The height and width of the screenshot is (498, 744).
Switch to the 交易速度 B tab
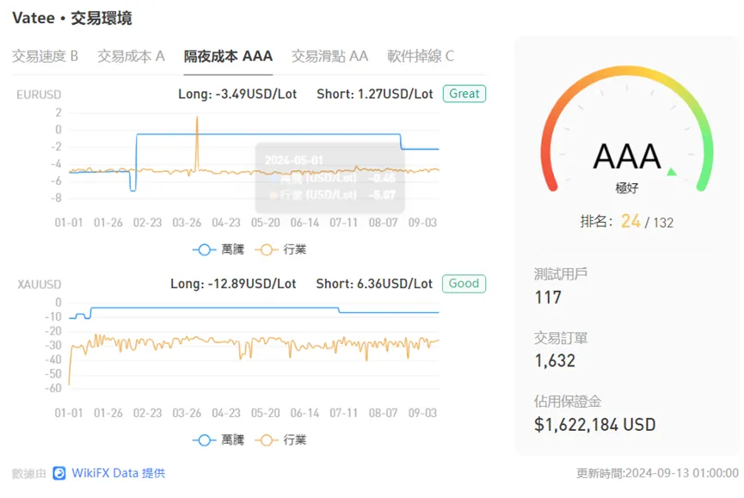pos(45,57)
